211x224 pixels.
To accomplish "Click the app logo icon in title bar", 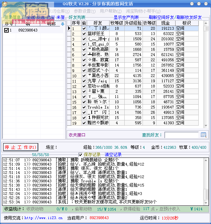I will tap(5, 3).
